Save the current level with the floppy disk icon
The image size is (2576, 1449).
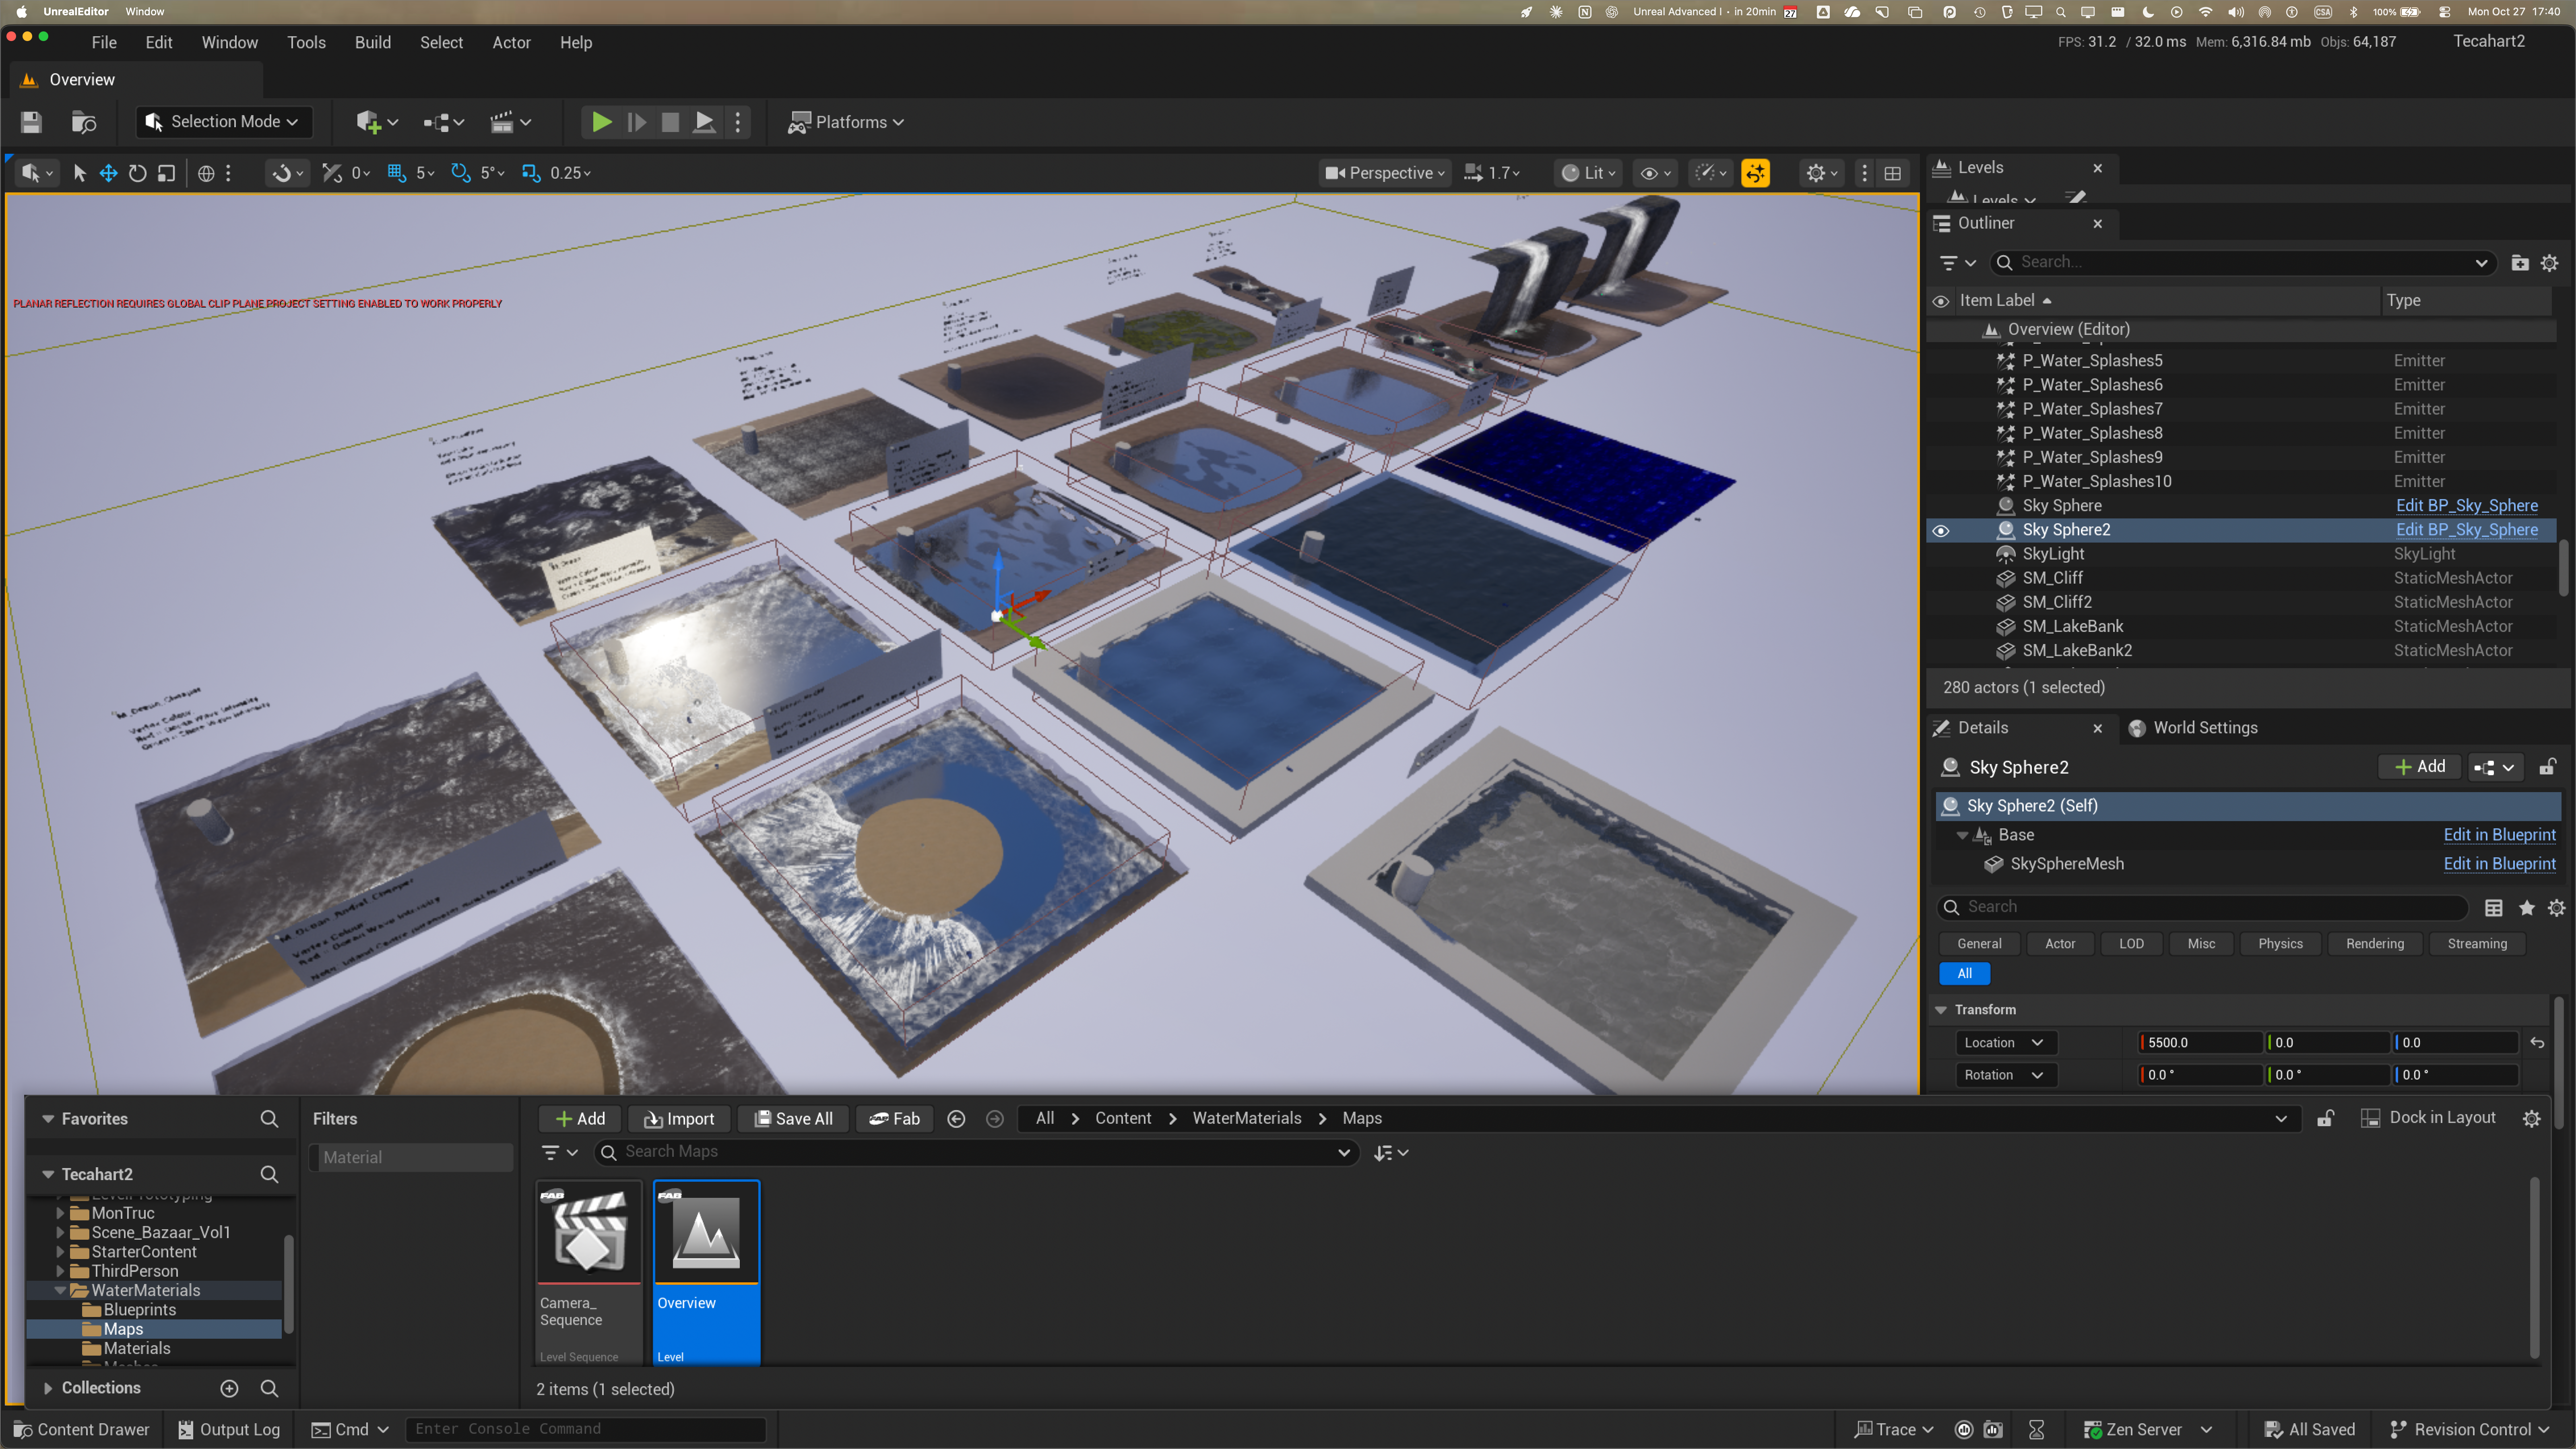[x=31, y=122]
